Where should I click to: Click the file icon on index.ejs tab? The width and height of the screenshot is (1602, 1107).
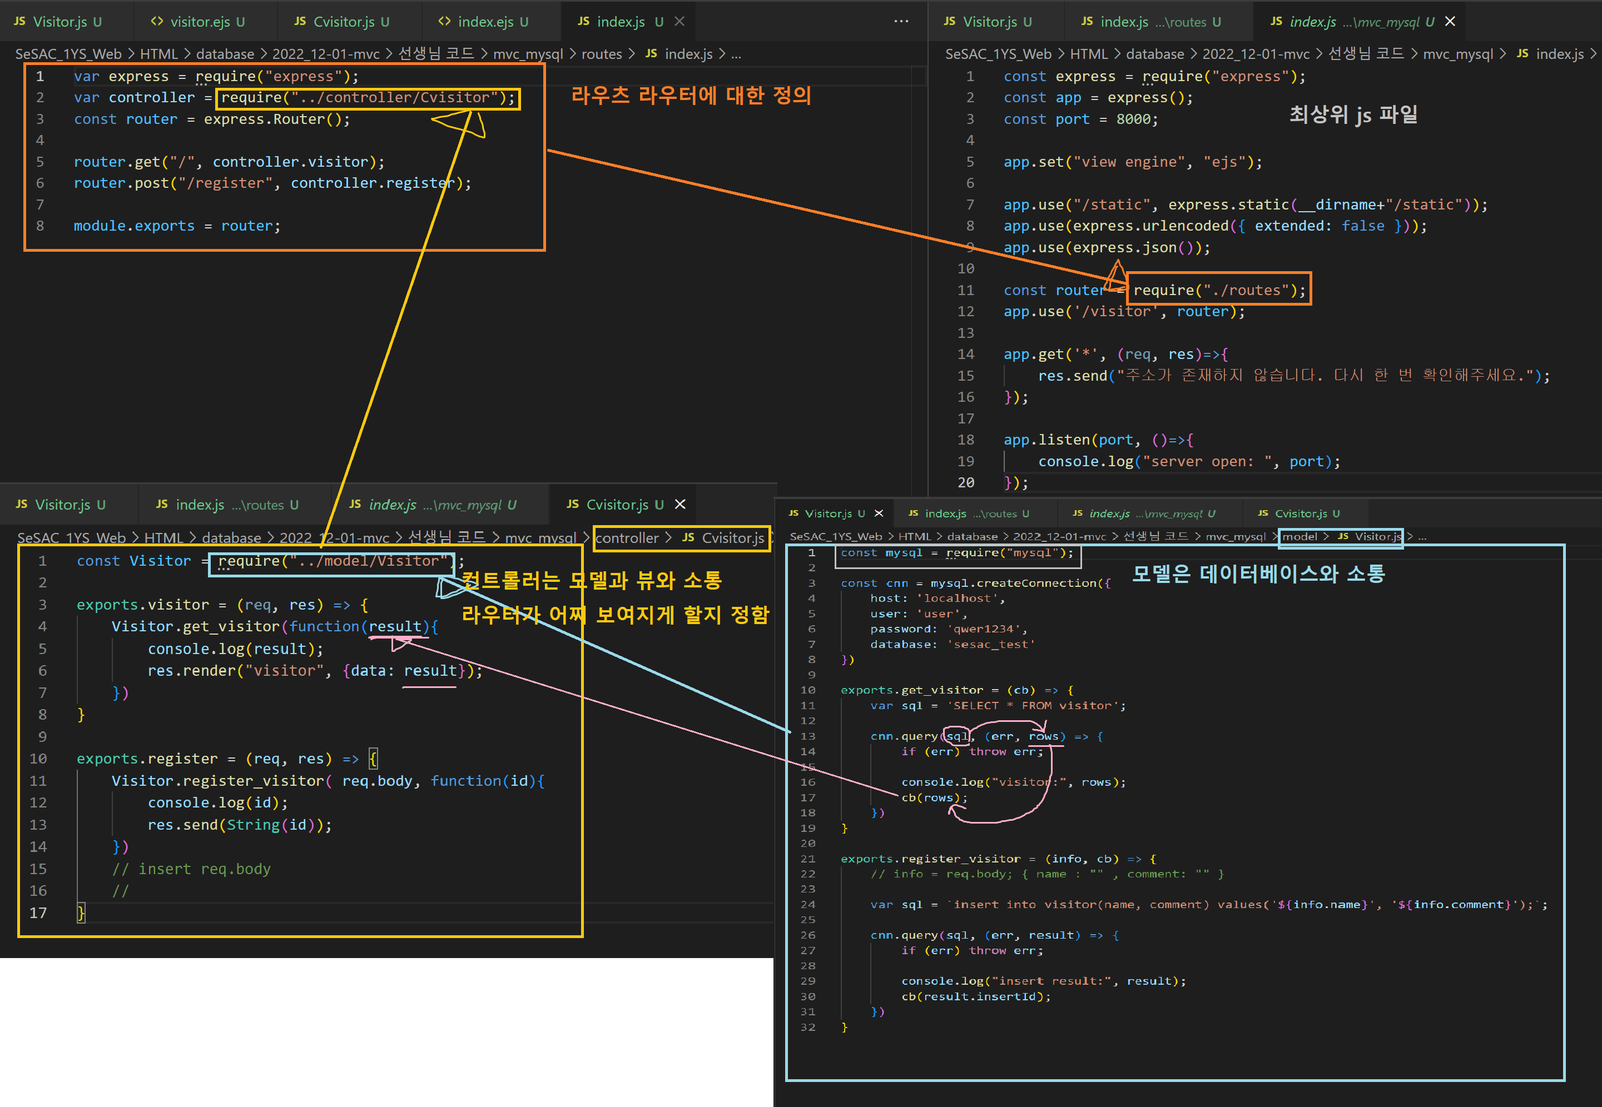click(444, 22)
